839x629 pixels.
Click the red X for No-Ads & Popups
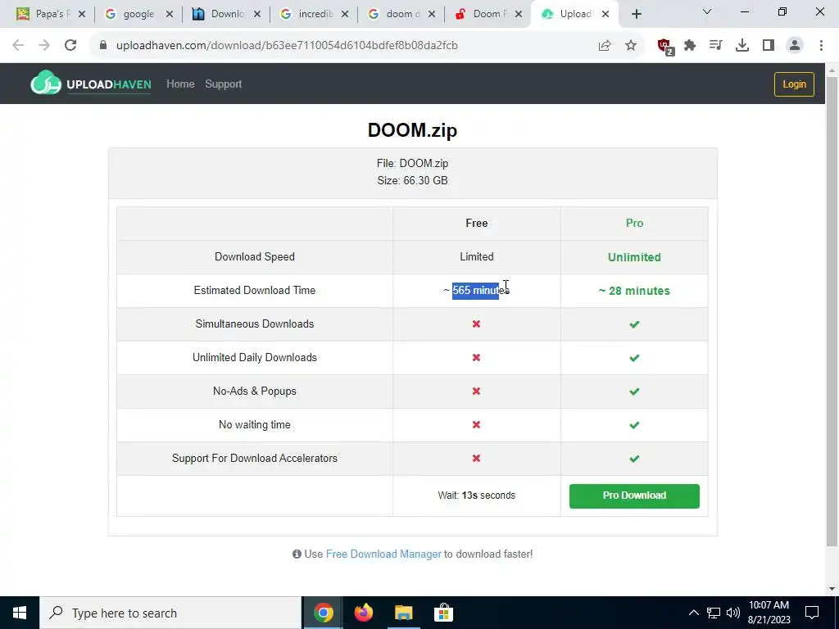click(476, 391)
